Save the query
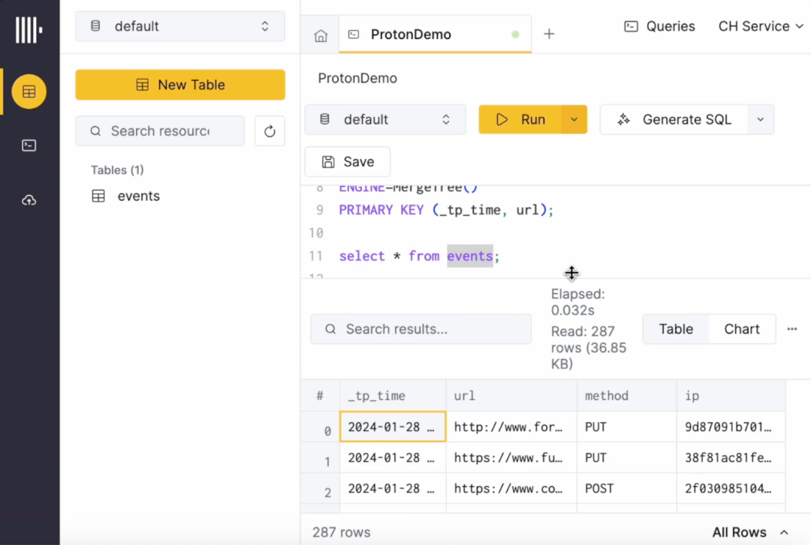Screen dimensions: 811x545 click(348, 162)
